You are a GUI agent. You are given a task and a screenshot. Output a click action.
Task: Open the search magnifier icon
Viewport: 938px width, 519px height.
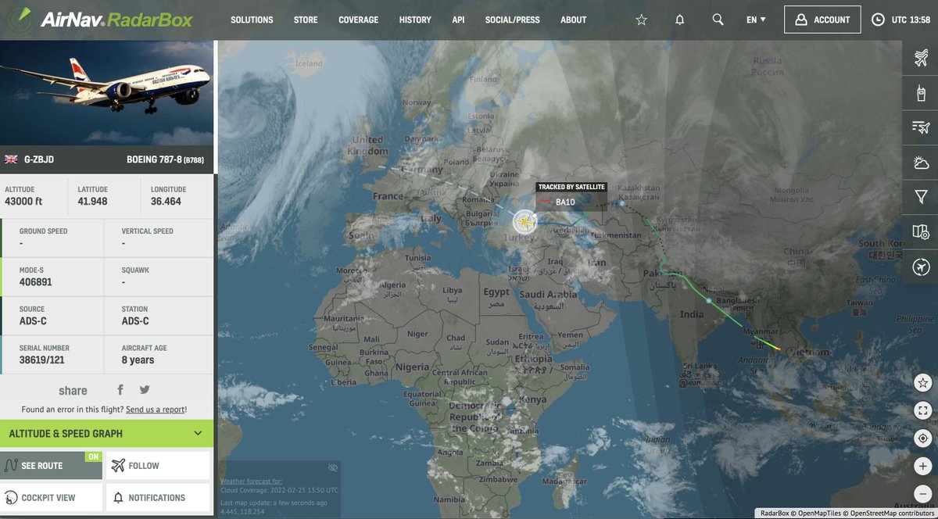718,20
